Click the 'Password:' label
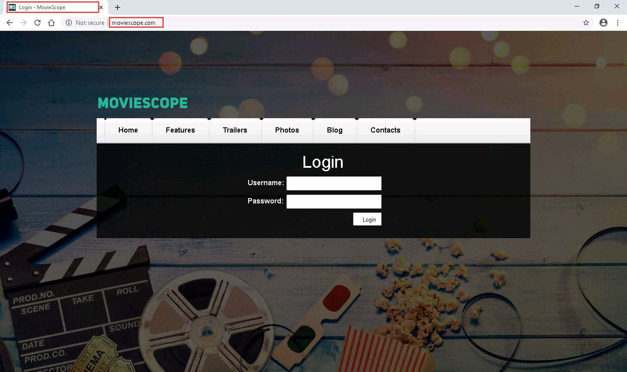The image size is (627, 372). pyautogui.click(x=266, y=201)
